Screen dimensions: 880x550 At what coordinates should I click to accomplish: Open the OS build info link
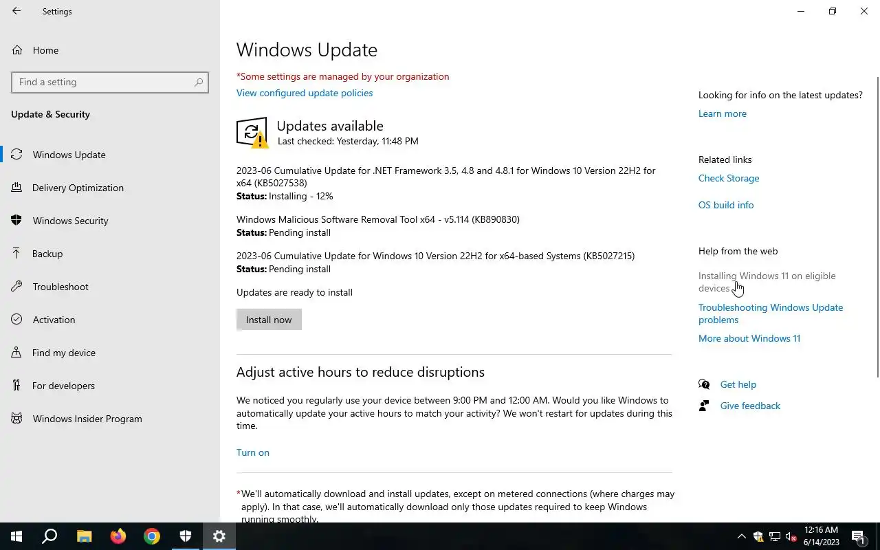tap(726, 205)
